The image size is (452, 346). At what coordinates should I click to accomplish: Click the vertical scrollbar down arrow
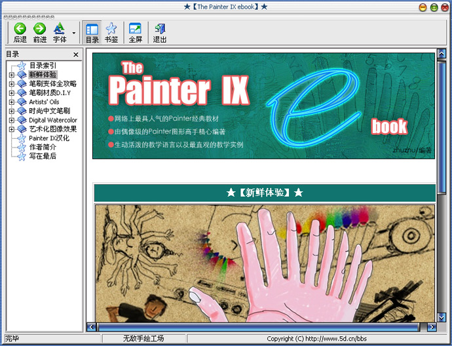tap(442, 317)
